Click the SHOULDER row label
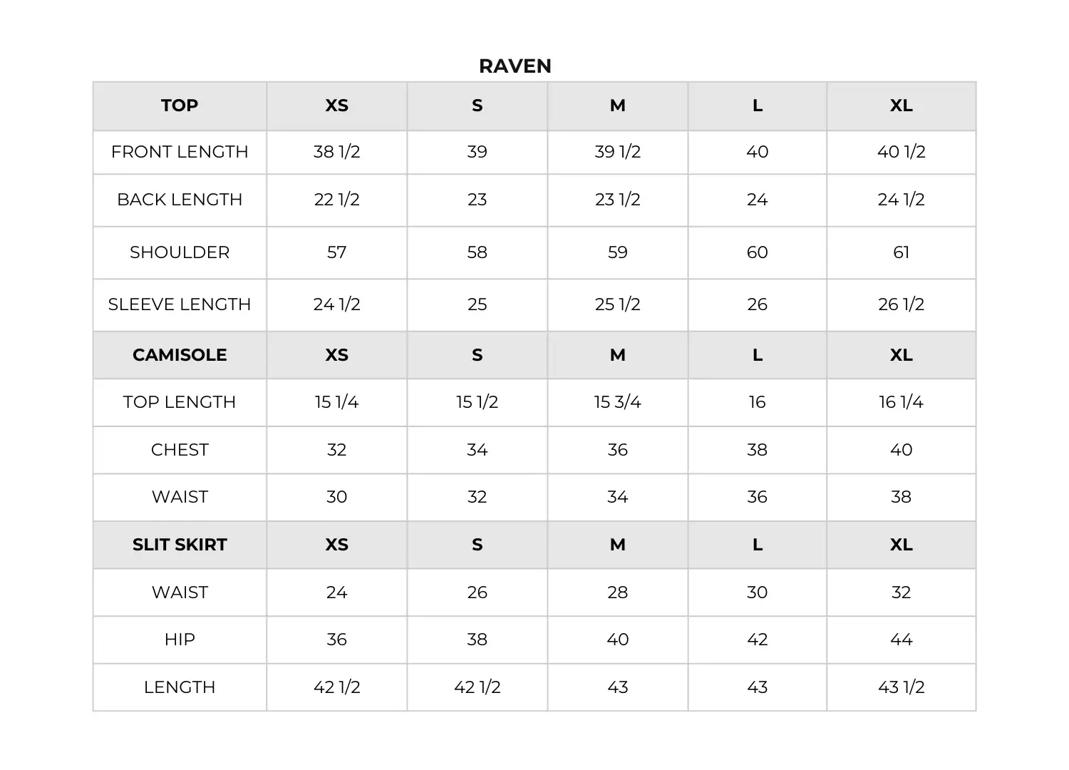The height and width of the screenshot is (770, 1069). 180,252
